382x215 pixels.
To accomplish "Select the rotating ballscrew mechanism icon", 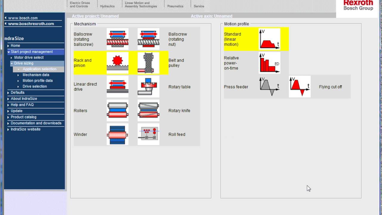I will (x=118, y=39).
